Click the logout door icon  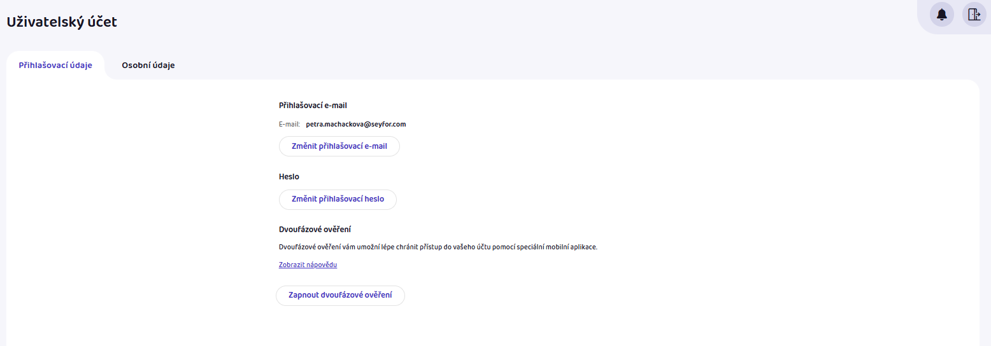[x=974, y=15]
